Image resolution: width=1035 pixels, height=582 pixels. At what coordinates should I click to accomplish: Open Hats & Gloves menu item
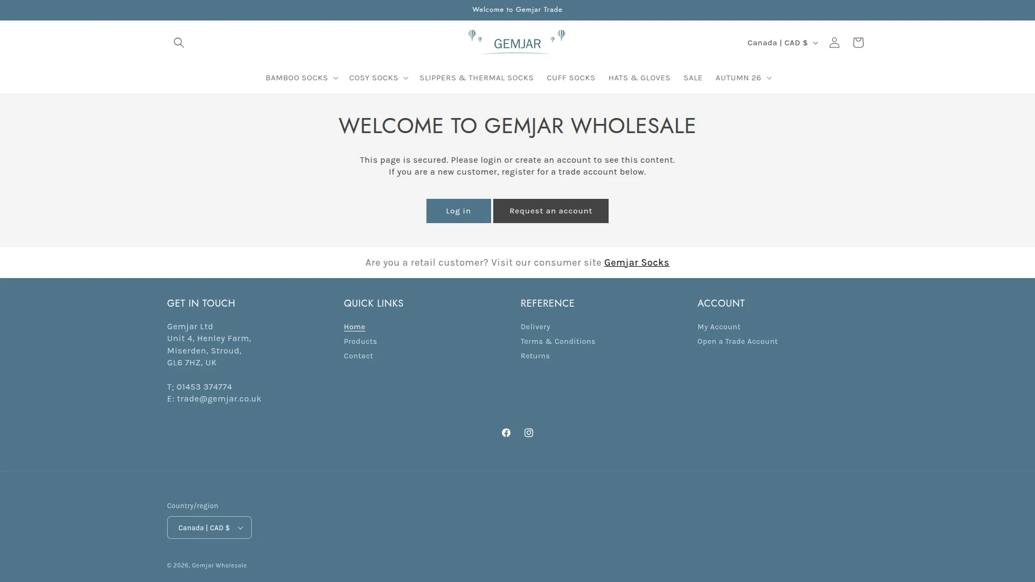639,78
